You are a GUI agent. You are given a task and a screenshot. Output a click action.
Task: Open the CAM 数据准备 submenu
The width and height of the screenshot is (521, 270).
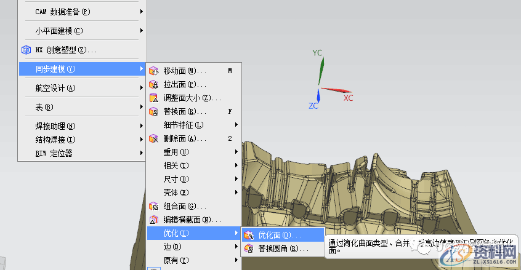82,12
